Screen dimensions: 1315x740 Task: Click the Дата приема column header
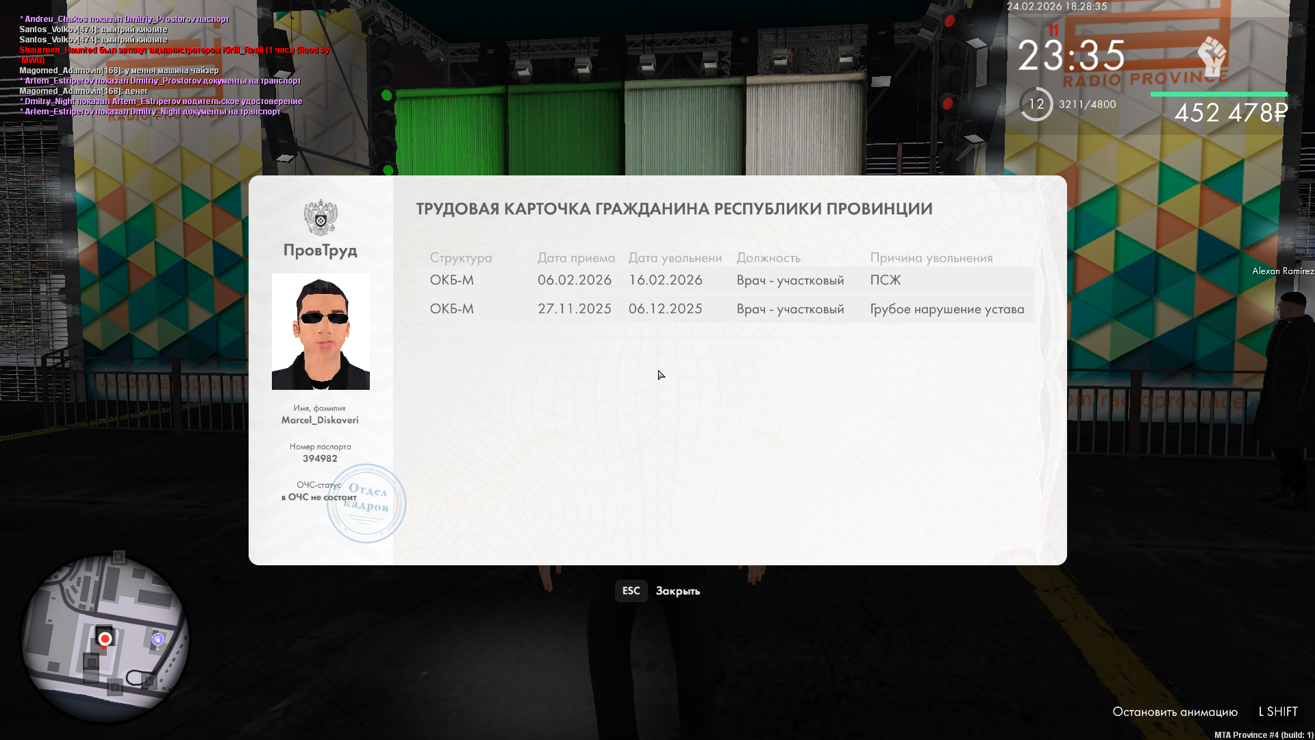point(575,258)
